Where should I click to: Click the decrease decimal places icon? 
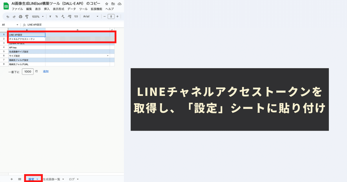tap(62, 16)
